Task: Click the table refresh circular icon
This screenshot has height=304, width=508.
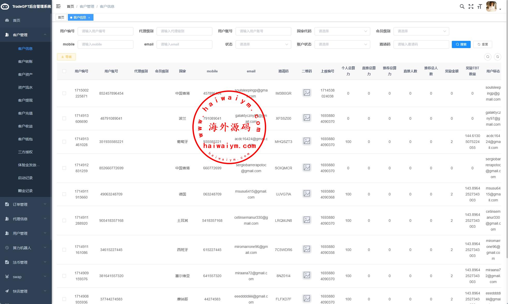Action: point(497,57)
